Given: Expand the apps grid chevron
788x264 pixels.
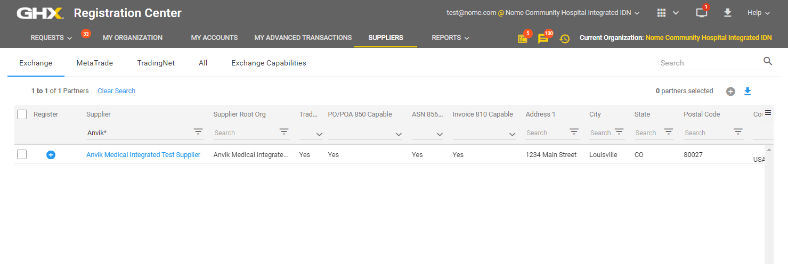Looking at the screenshot, I should [676, 13].
